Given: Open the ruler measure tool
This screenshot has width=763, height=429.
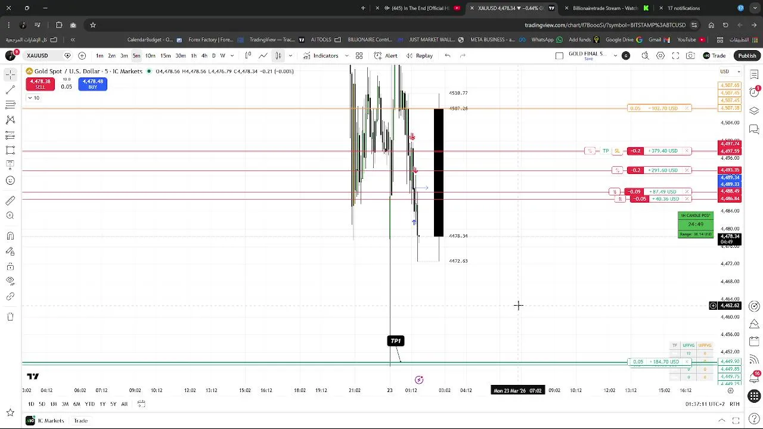Looking at the screenshot, I should [10, 201].
